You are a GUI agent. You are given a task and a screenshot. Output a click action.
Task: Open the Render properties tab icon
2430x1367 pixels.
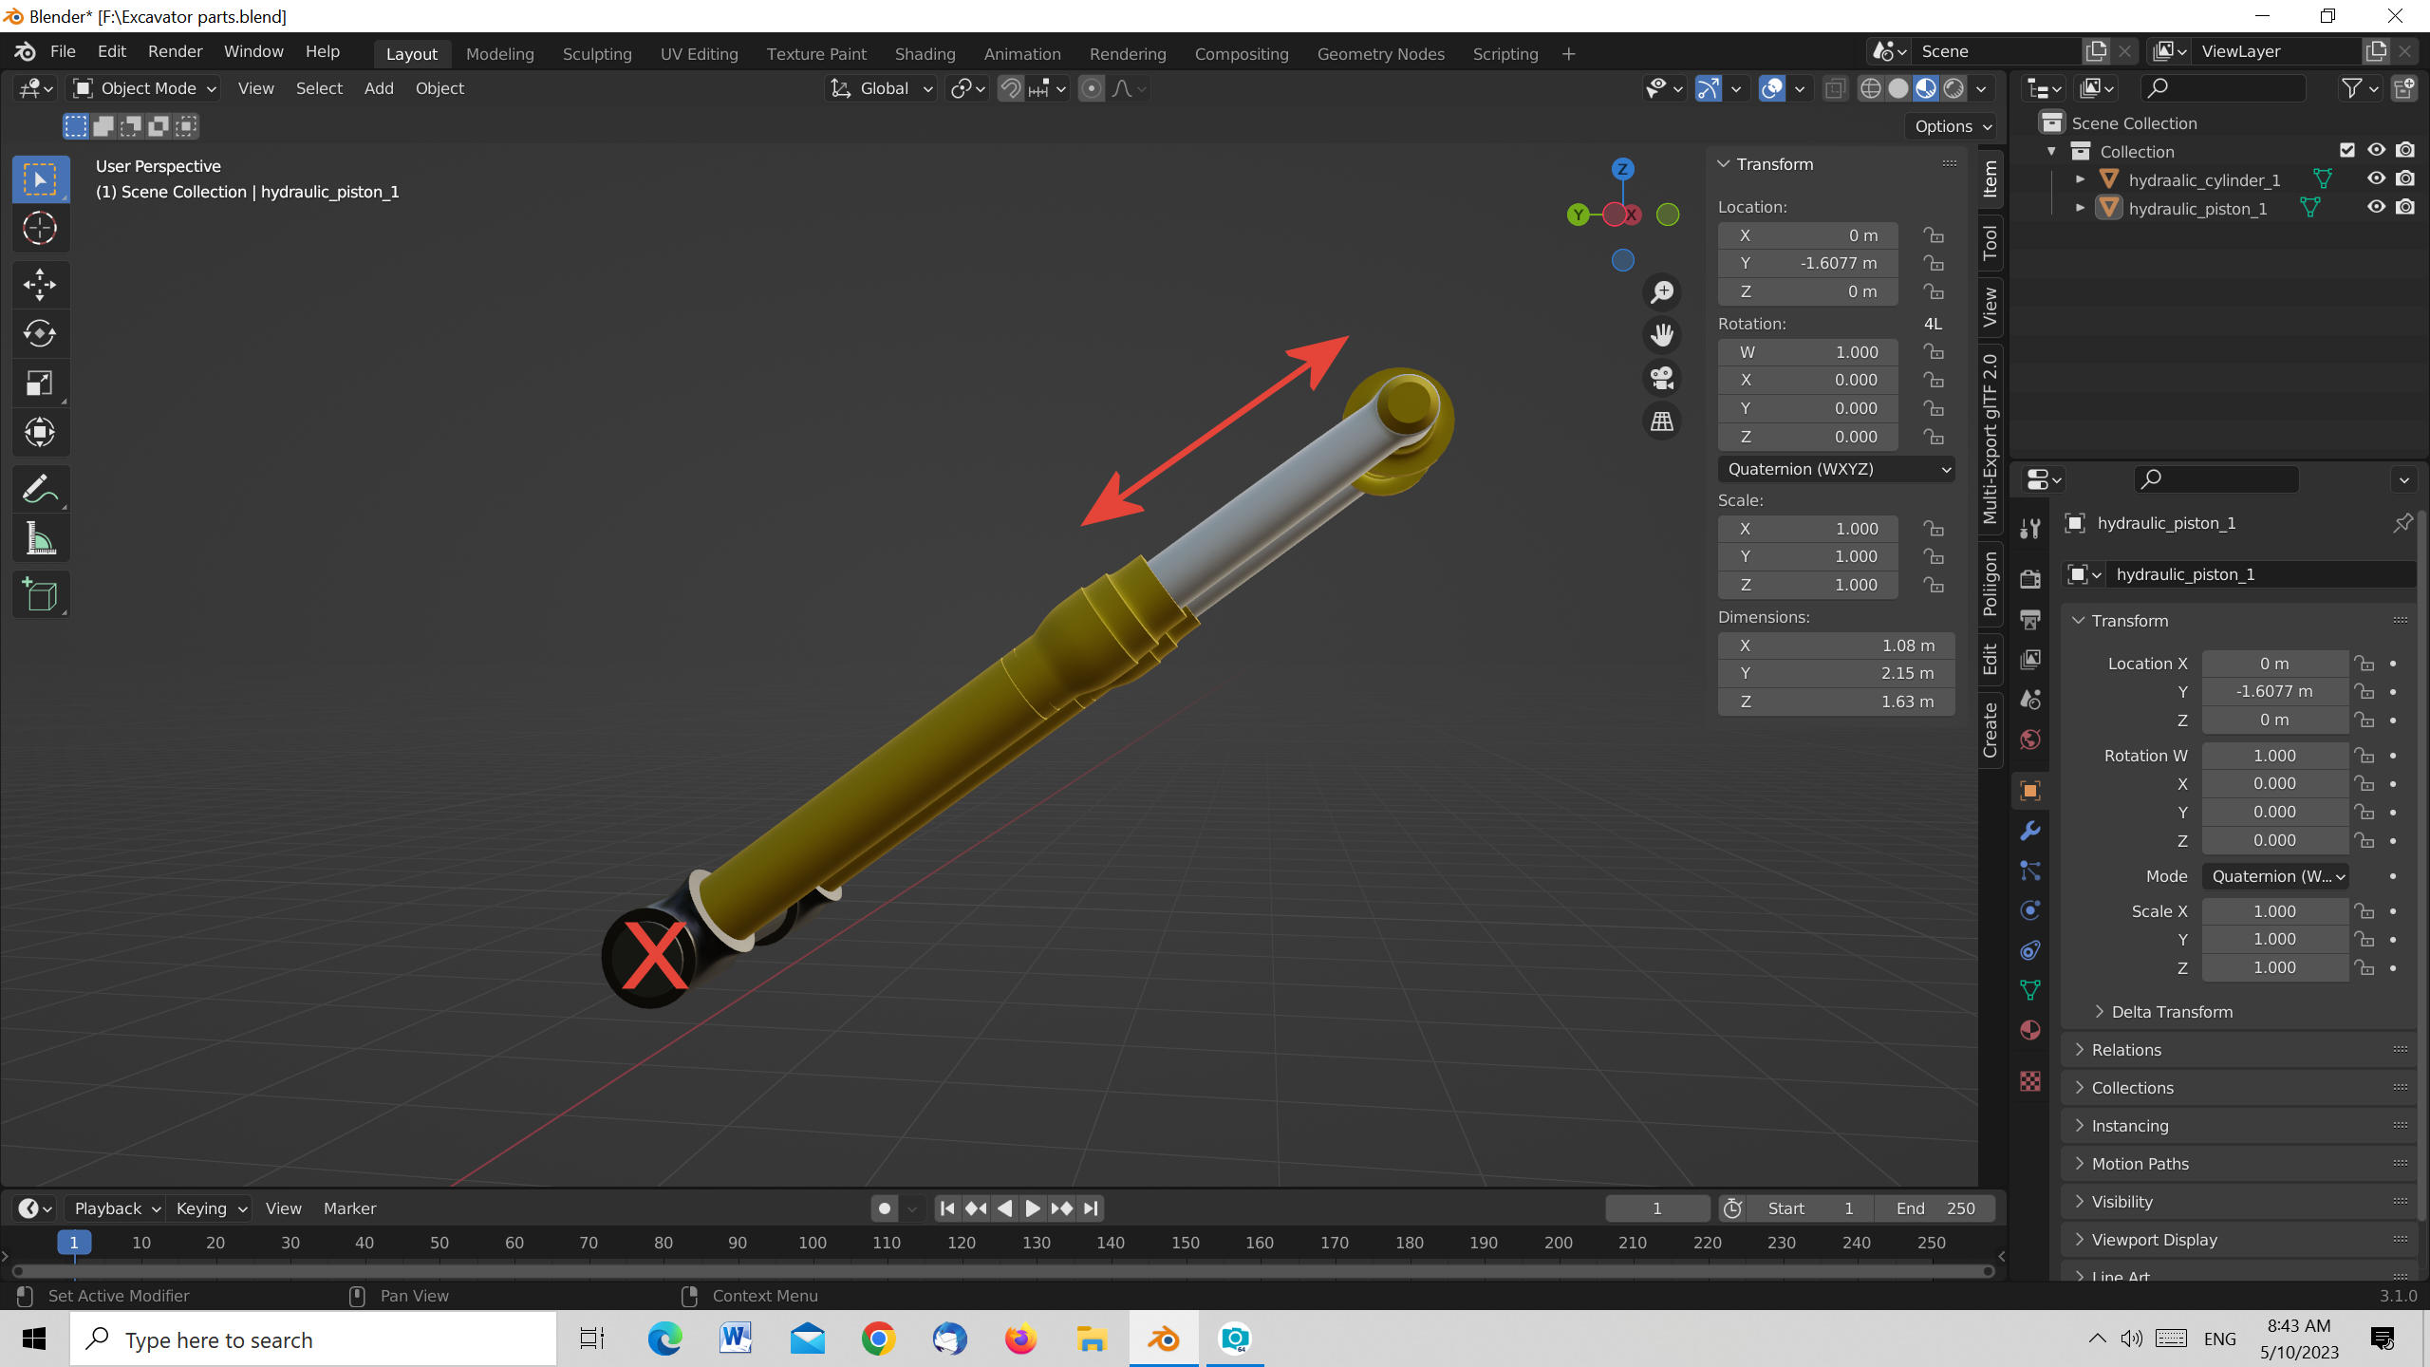pyautogui.click(x=2030, y=579)
